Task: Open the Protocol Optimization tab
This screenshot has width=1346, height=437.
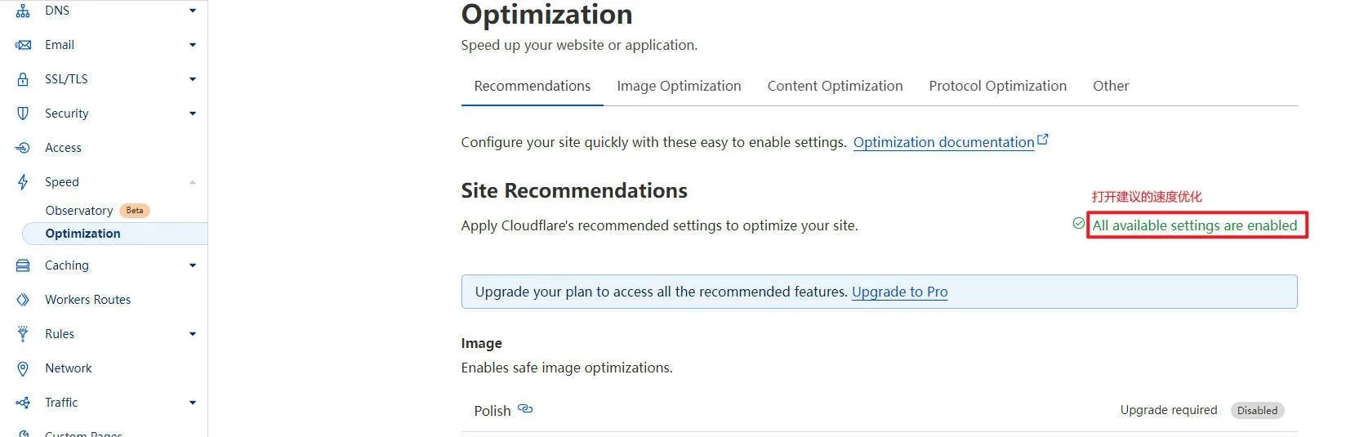Action: pyautogui.click(x=997, y=86)
